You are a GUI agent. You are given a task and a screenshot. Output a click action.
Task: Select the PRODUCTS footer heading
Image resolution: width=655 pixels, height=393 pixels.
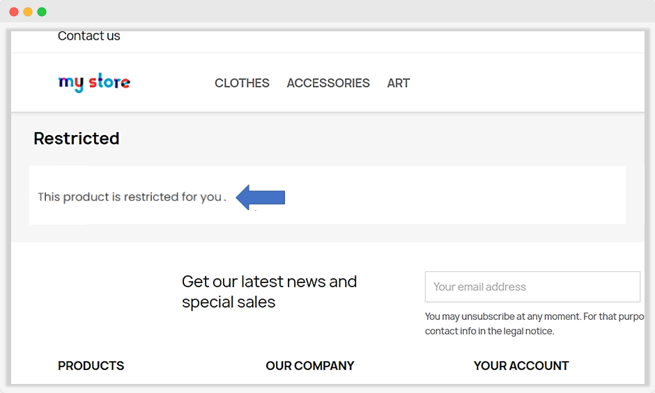click(x=91, y=365)
